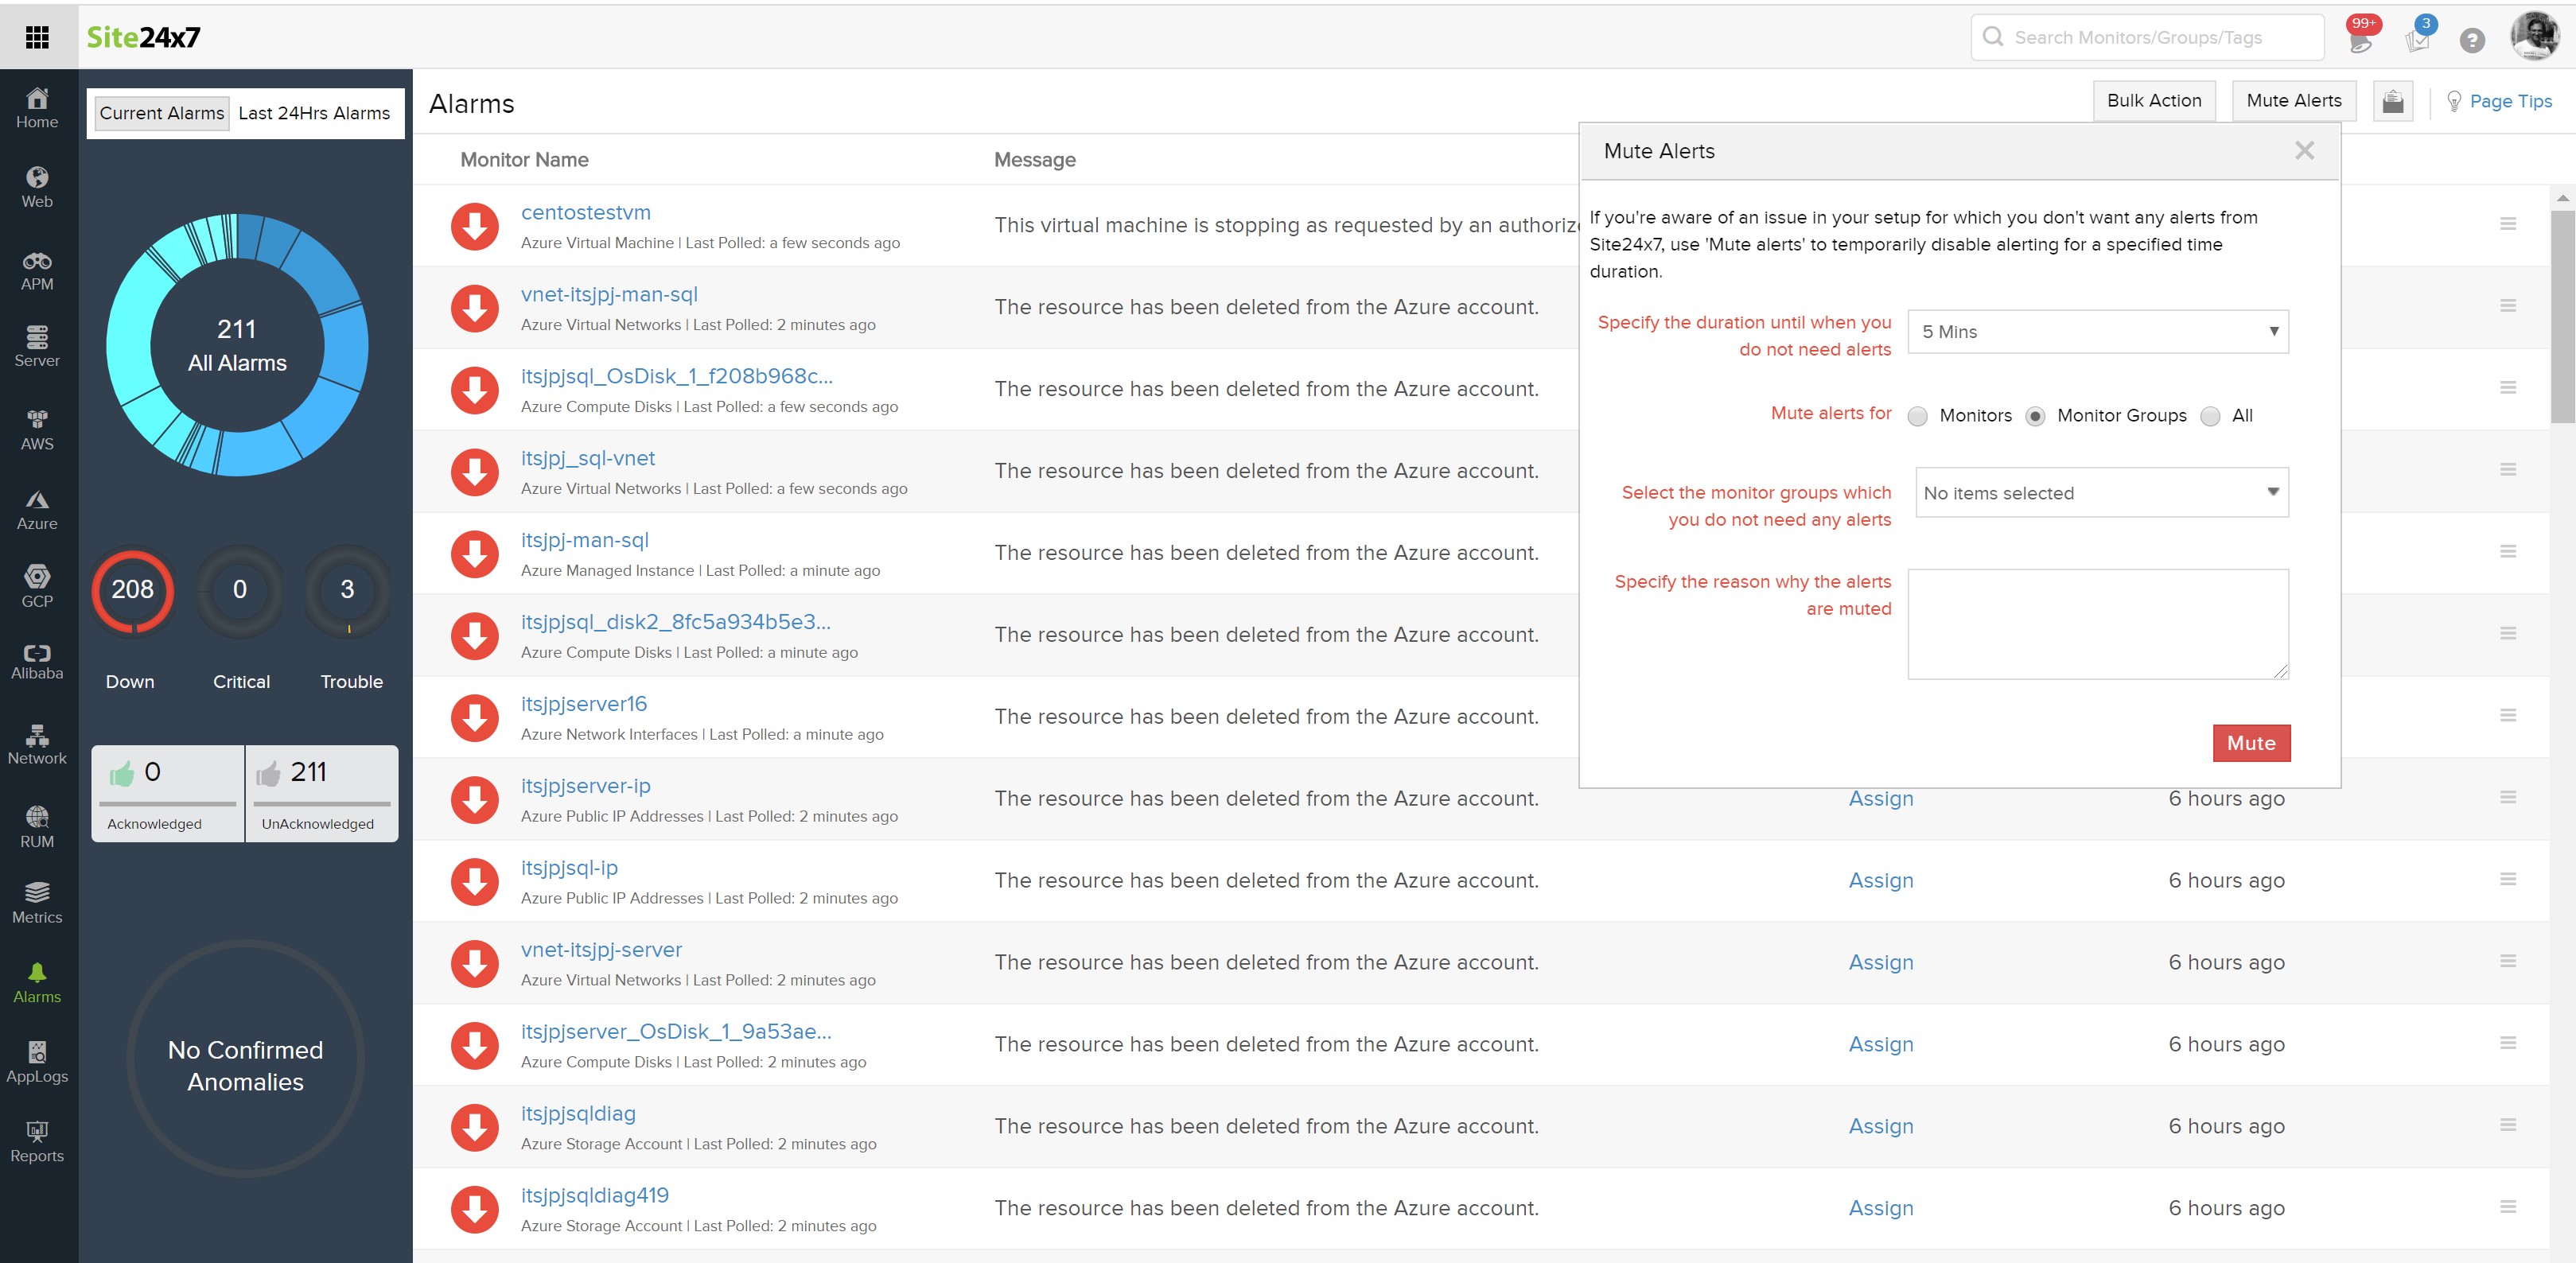
Task: Click the mute reason text area
Action: 2097,624
